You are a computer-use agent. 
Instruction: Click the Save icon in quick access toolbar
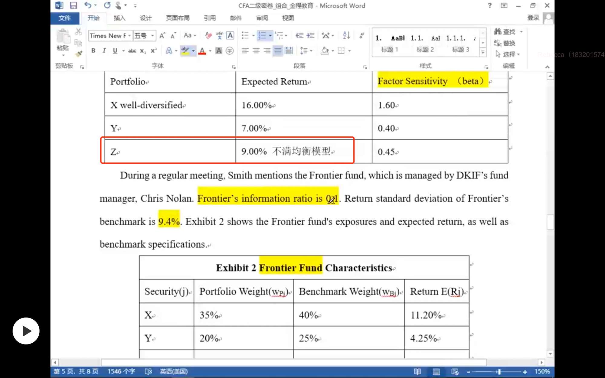[73, 5]
